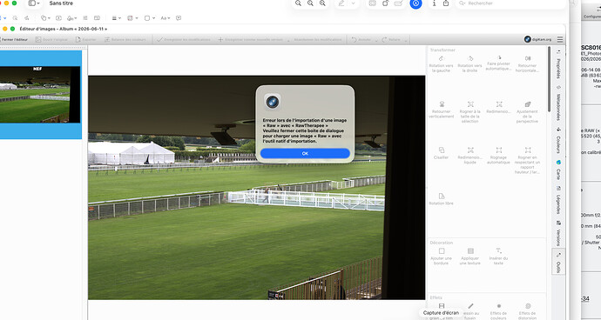Click the blue circled A markup icon
The width and height of the screenshot is (601, 320).
[x=415, y=3]
